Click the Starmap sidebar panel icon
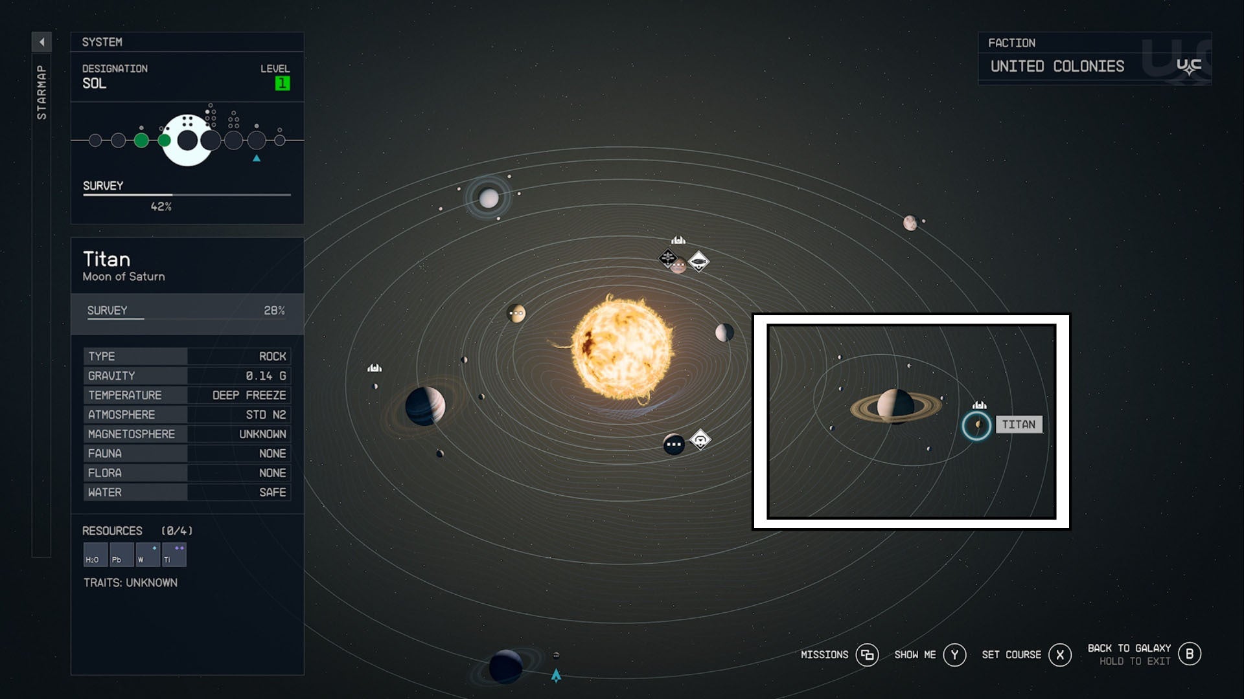The height and width of the screenshot is (699, 1244). pos(40,40)
